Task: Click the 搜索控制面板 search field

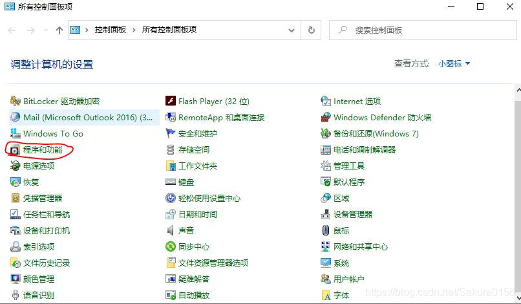Action: tap(423, 30)
